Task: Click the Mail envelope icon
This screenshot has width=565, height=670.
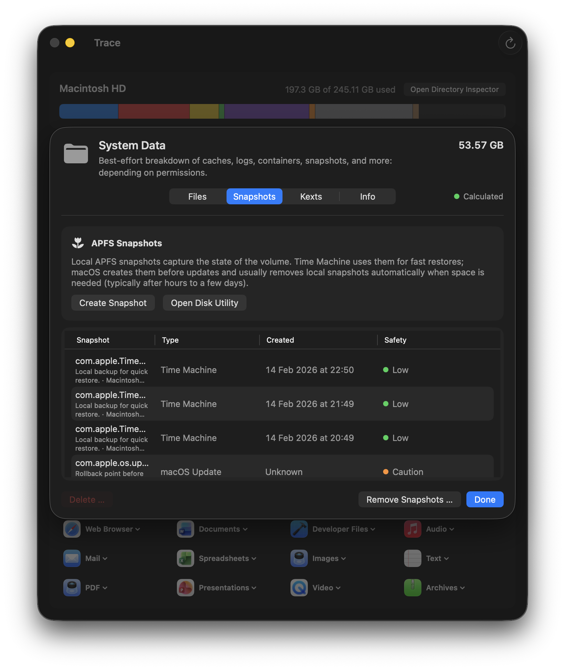Action: (x=71, y=558)
